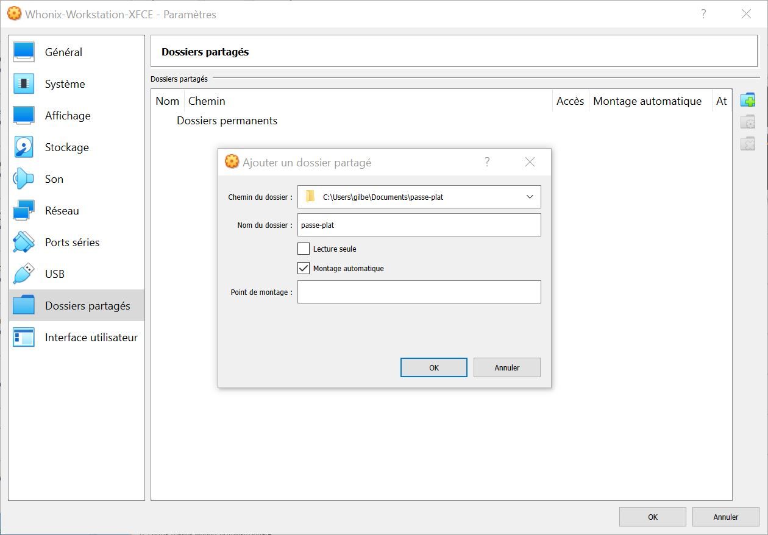Click the Nom du dossier input field

tap(419, 225)
